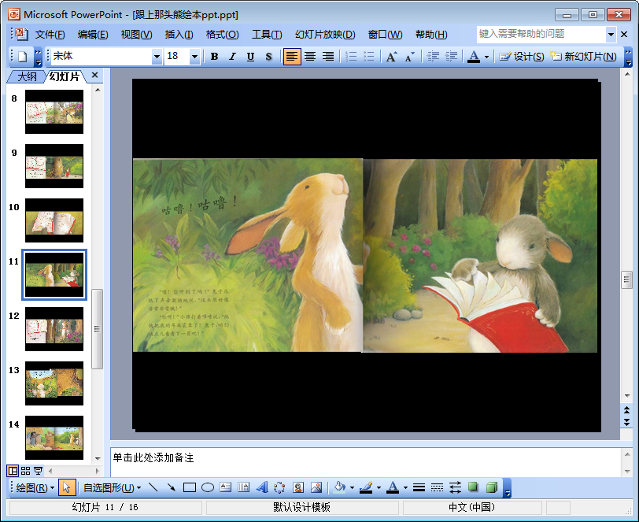Switch to the 幻灯片 slides tab
639x522 pixels.
[x=65, y=76]
